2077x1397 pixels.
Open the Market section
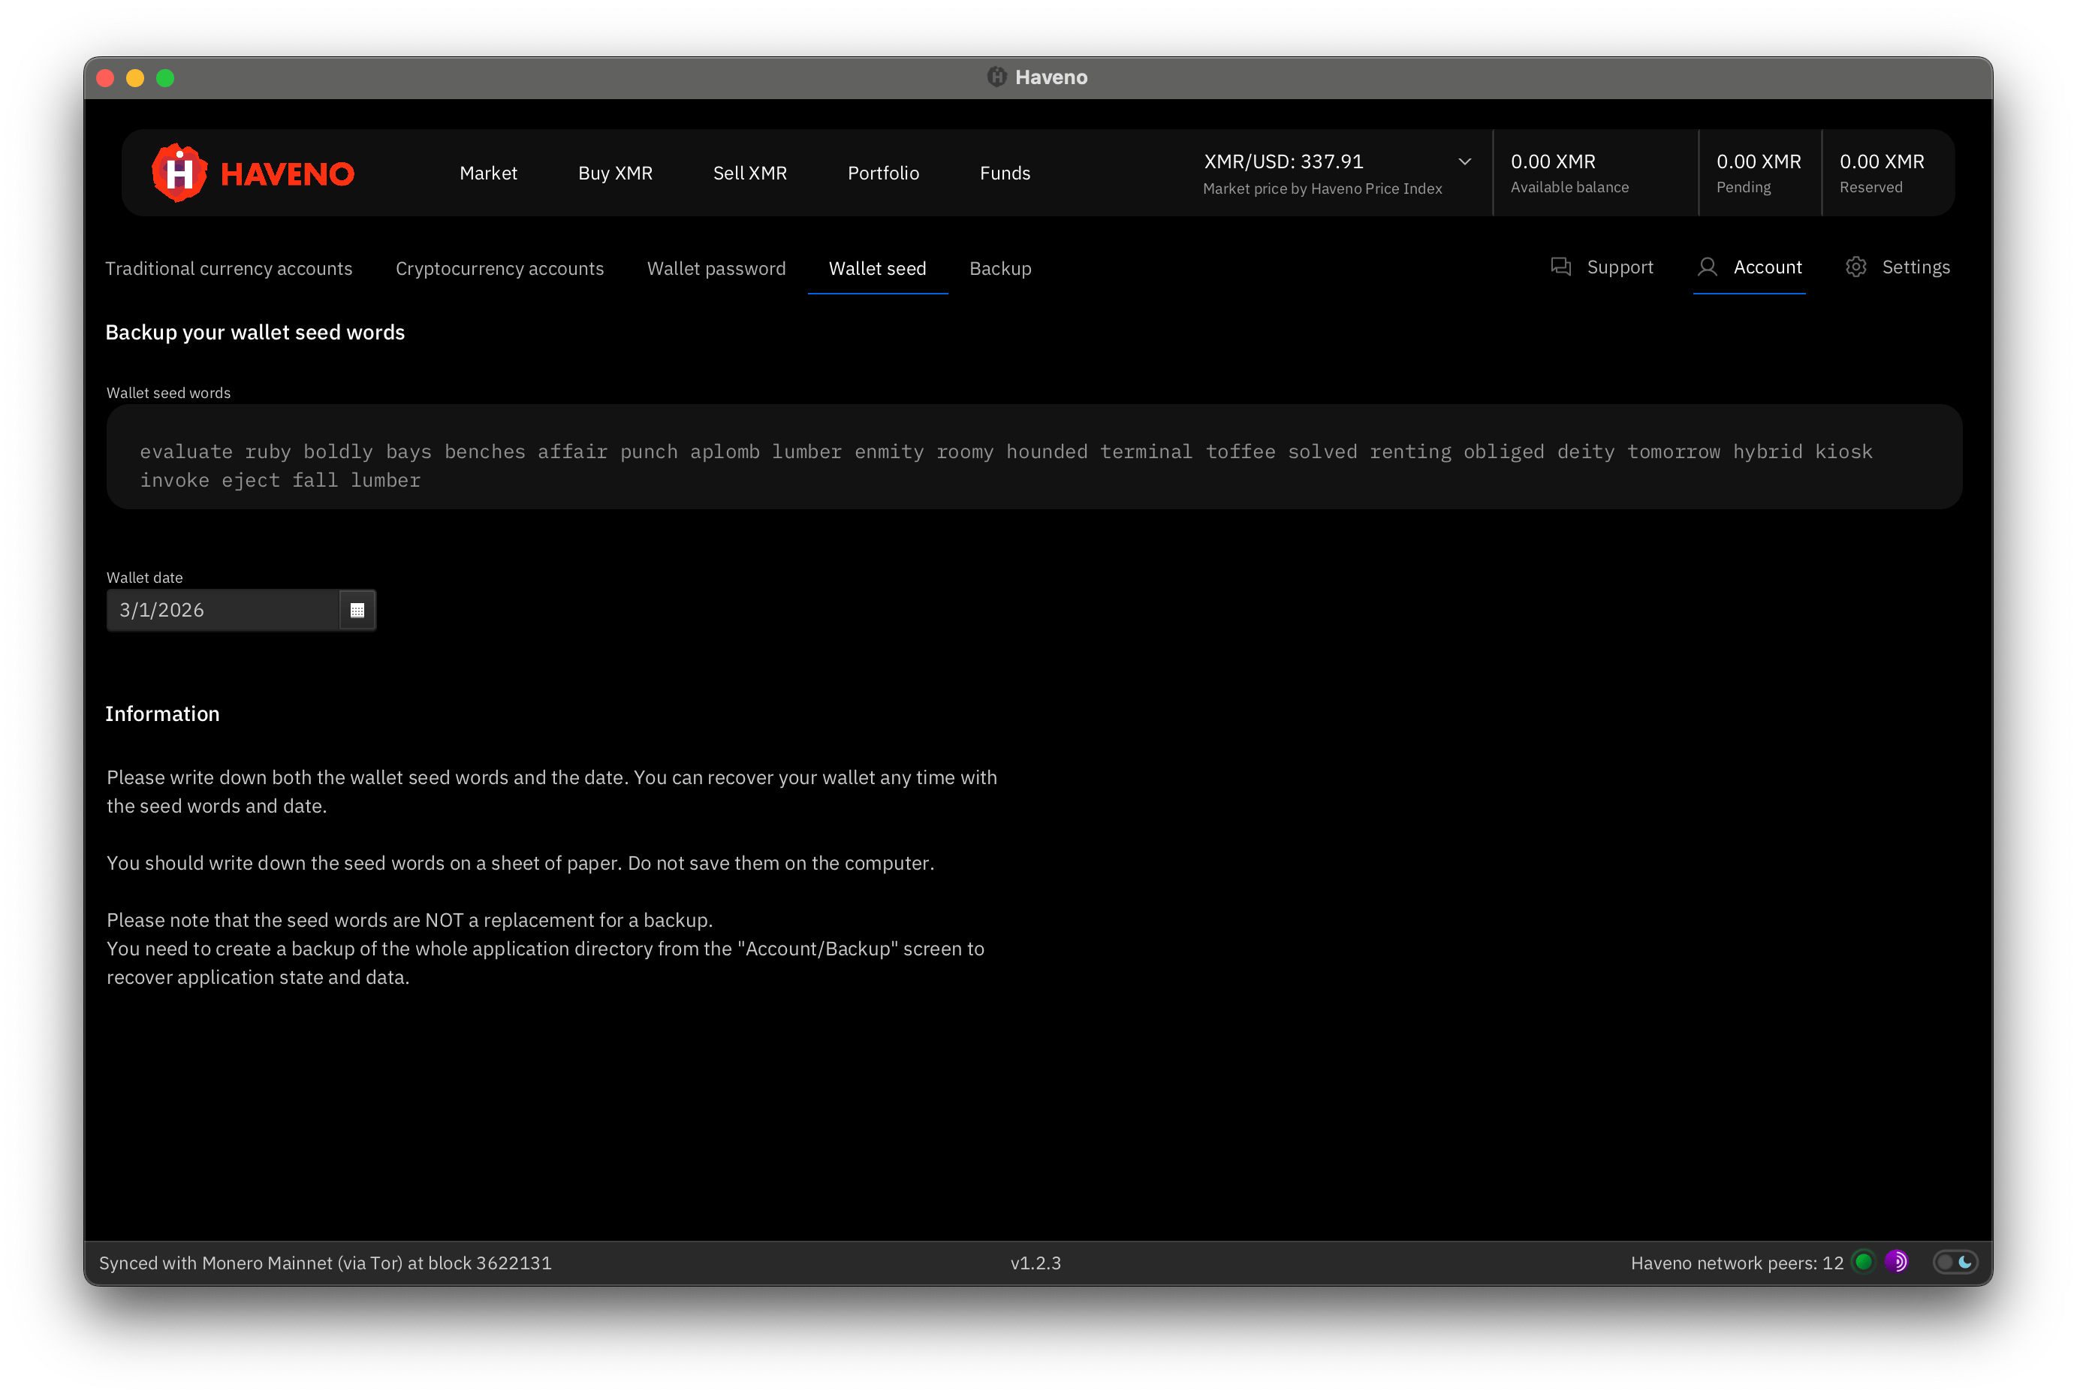pos(488,173)
